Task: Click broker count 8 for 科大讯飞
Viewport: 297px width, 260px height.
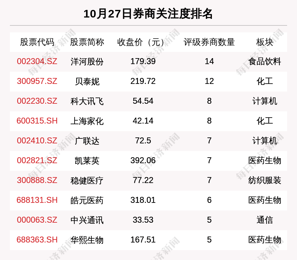Action: click(209, 101)
